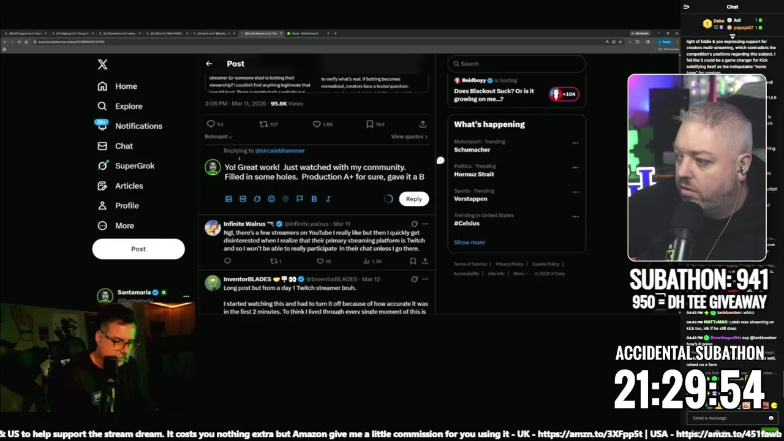The image size is (784, 441).
Task: Open the emoji picker in reply composer
Action: pos(271,199)
